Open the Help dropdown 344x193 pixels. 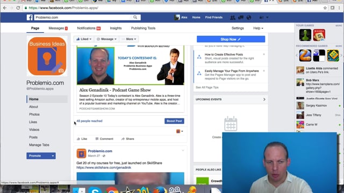258,28
